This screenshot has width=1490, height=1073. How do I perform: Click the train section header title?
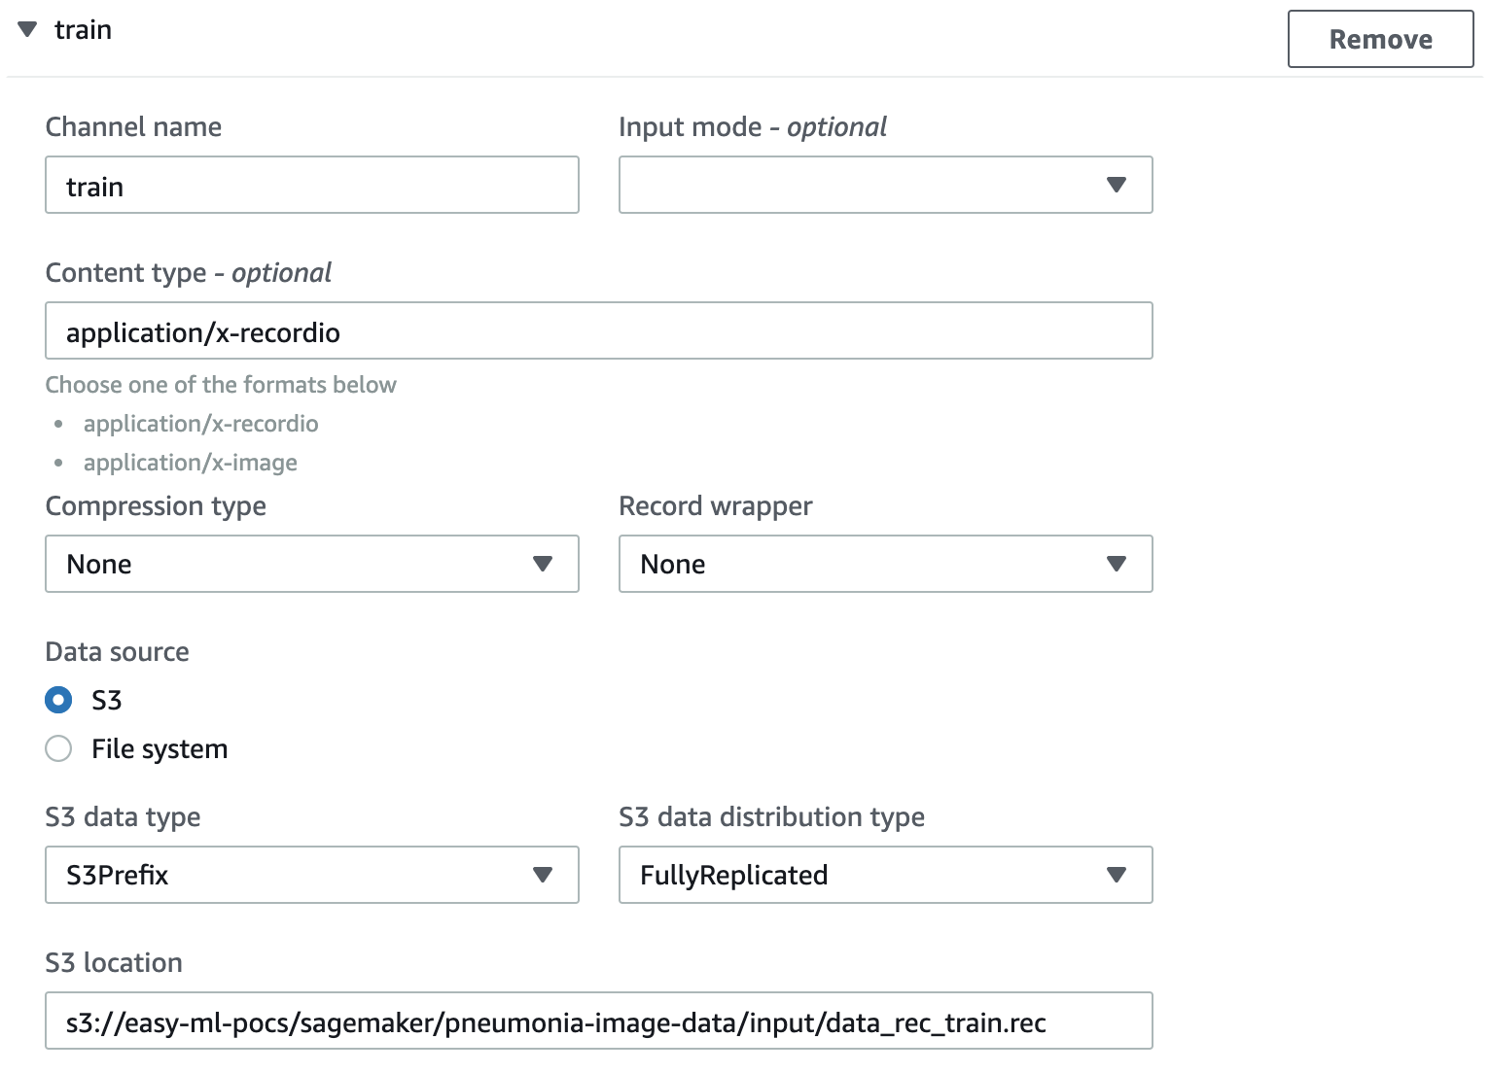pos(83,30)
